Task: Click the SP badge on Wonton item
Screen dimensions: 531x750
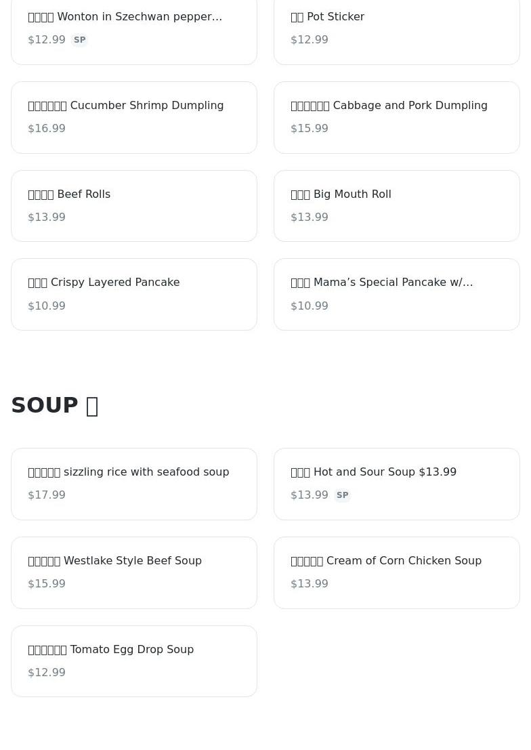Action: (x=79, y=40)
